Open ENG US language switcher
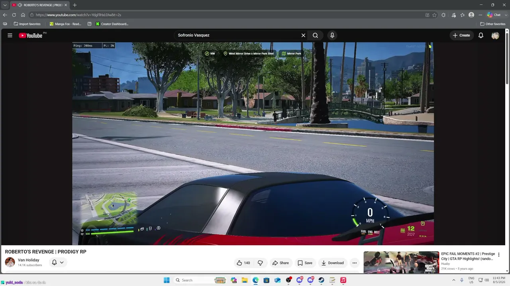This screenshot has width=510, height=286. [x=471, y=280]
